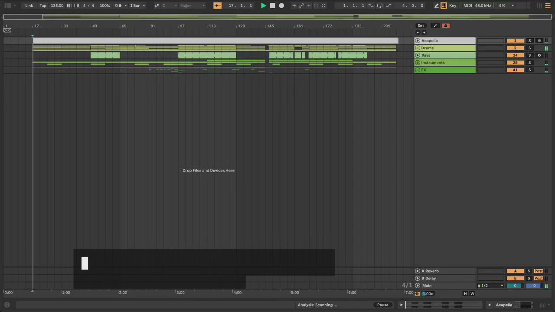The height and width of the screenshot is (312, 555).
Task: Unfold the Drums group track
Action: click(418, 48)
